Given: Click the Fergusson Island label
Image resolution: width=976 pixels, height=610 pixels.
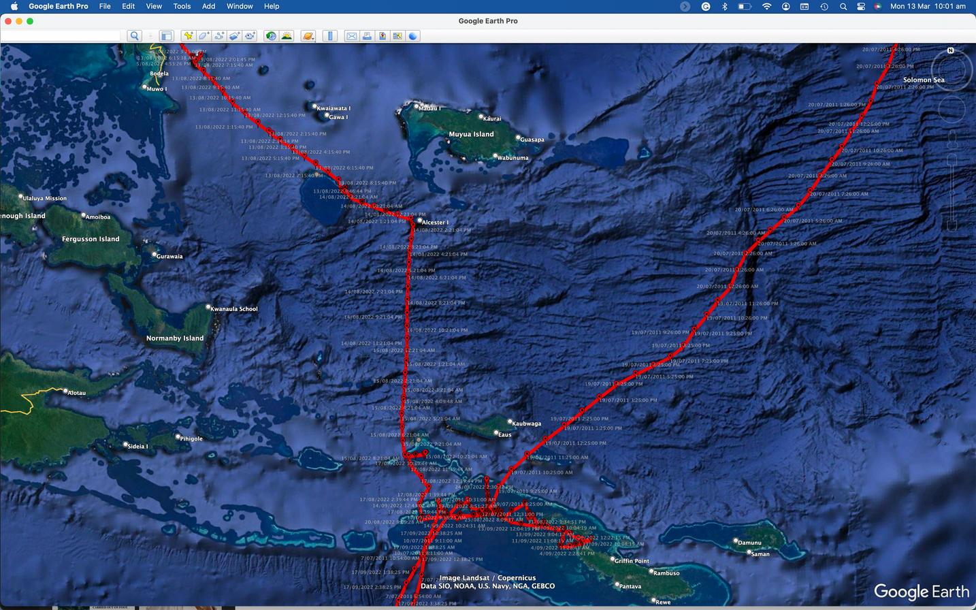Looking at the screenshot, I should coord(91,239).
